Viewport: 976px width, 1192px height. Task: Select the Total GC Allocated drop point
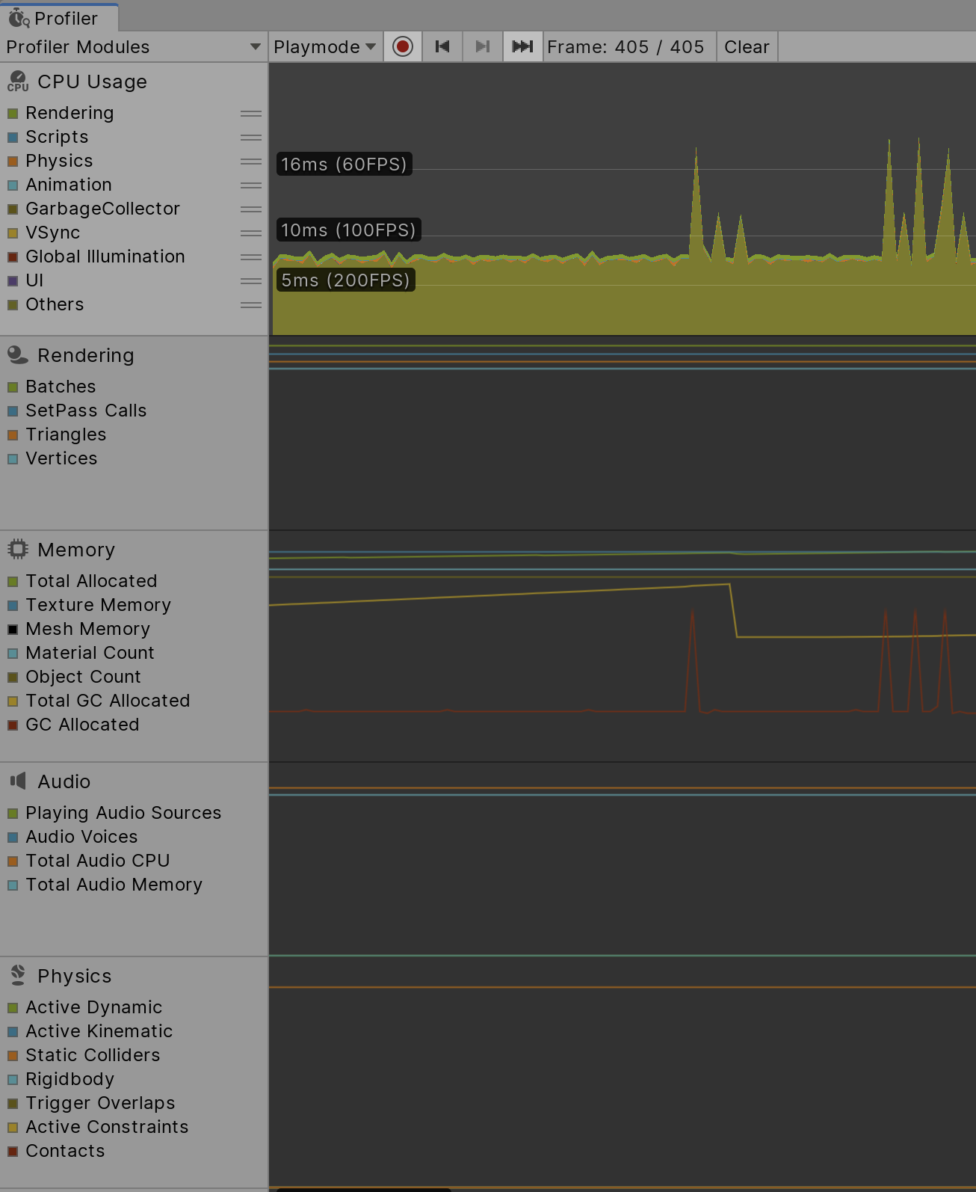click(x=733, y=610)
